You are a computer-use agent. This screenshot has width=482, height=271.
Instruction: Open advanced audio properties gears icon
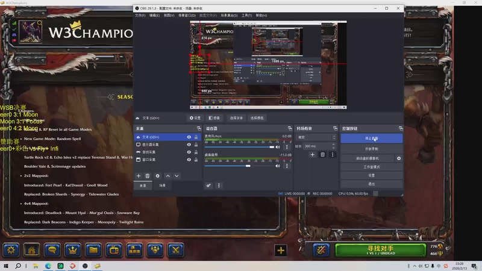[208, 185]
